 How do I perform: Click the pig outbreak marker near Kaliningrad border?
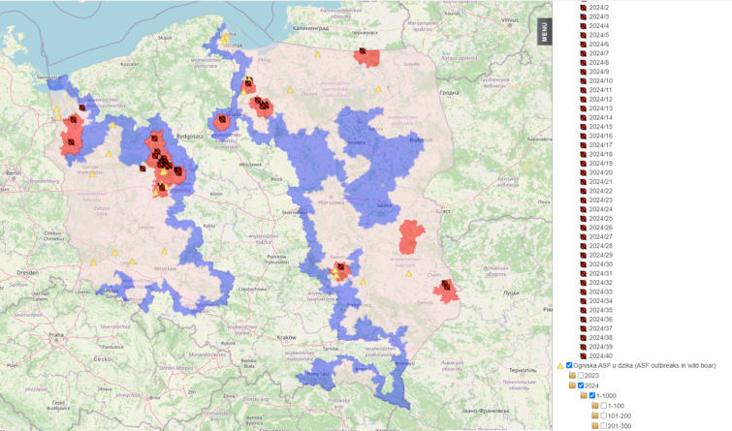click(361, 51)
